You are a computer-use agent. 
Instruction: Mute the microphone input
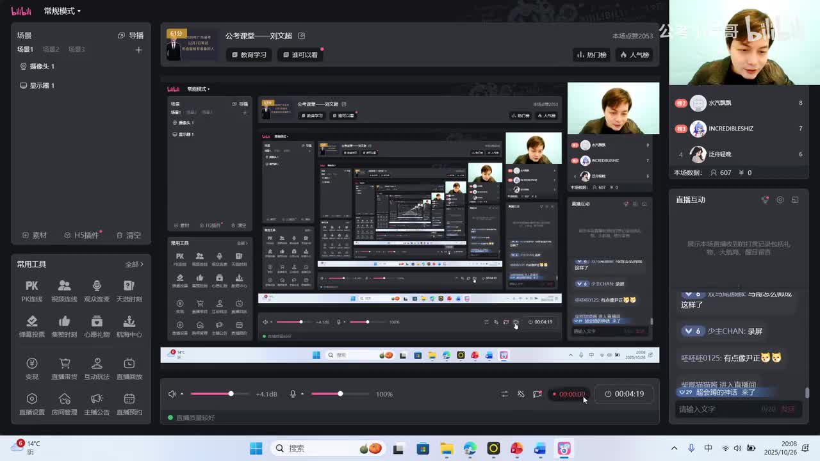click(x=293, y=394)
